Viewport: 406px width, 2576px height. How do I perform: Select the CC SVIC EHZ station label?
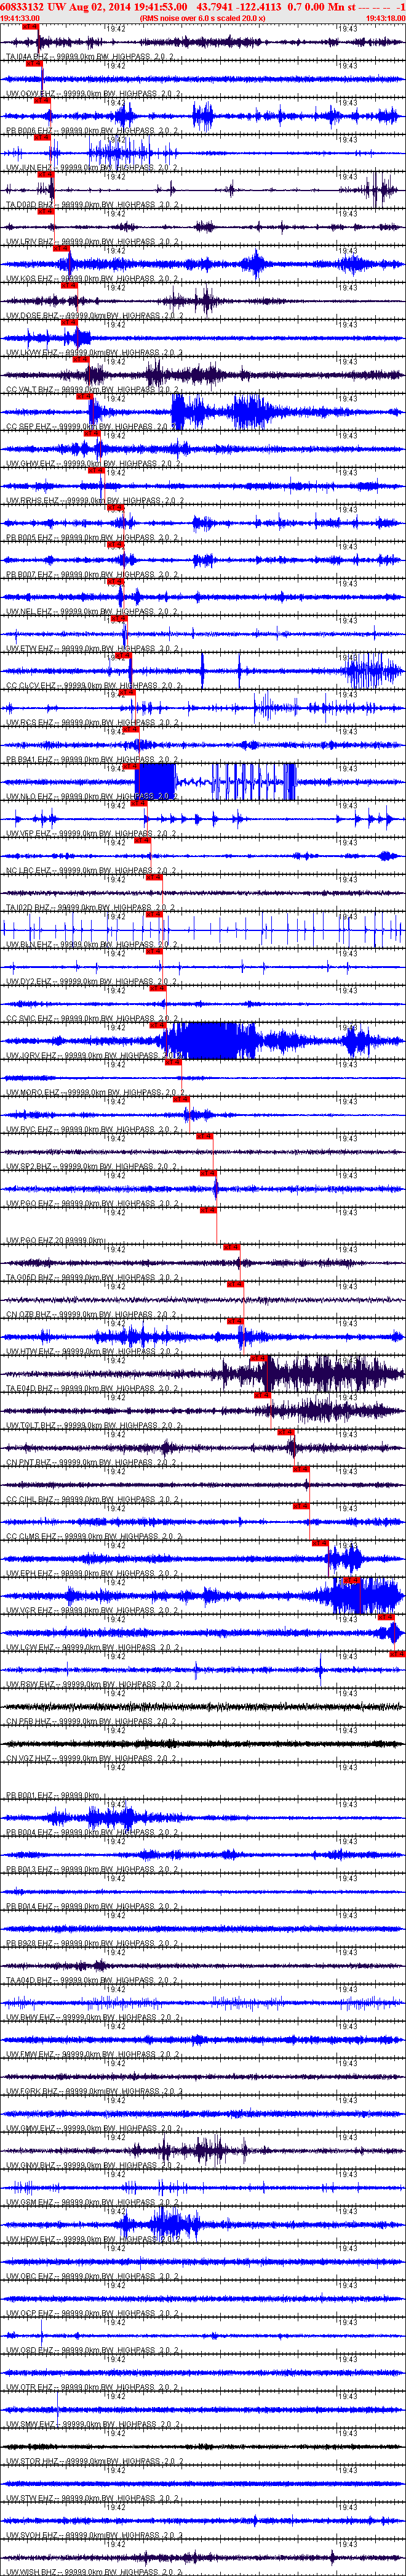point(93,1019)
